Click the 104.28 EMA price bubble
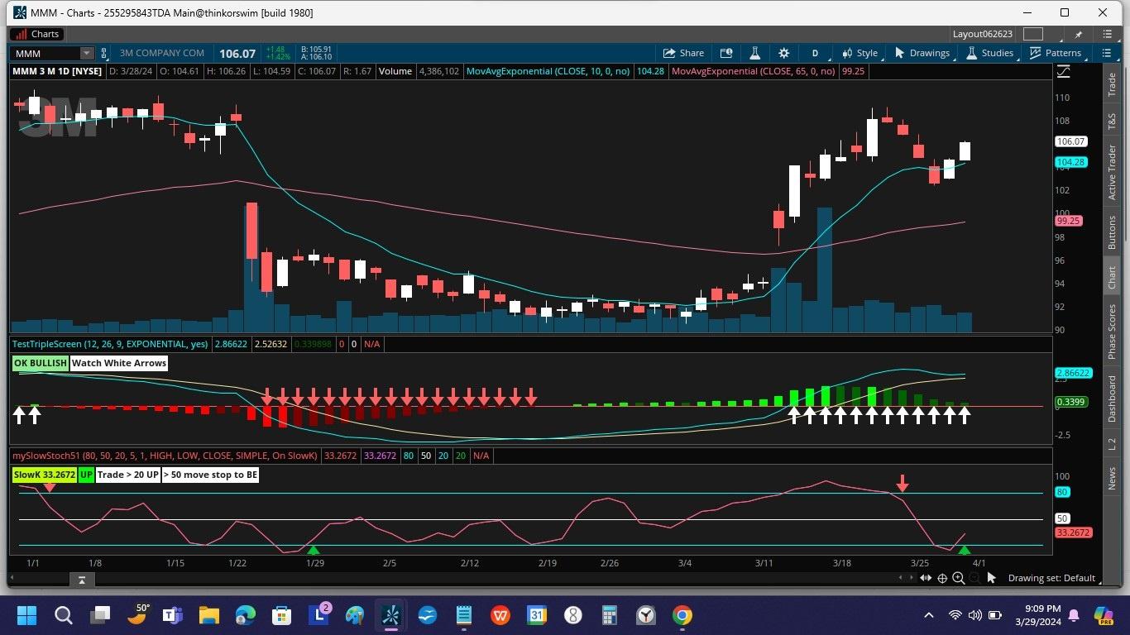This screenshot has height=635, width=1130. pyautogui.click(x=1071, y=162)
